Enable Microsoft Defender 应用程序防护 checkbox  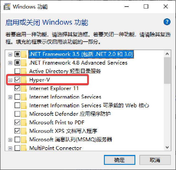click(x=17, y=114)
